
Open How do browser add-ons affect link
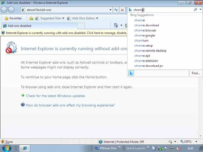coord(70,105)
